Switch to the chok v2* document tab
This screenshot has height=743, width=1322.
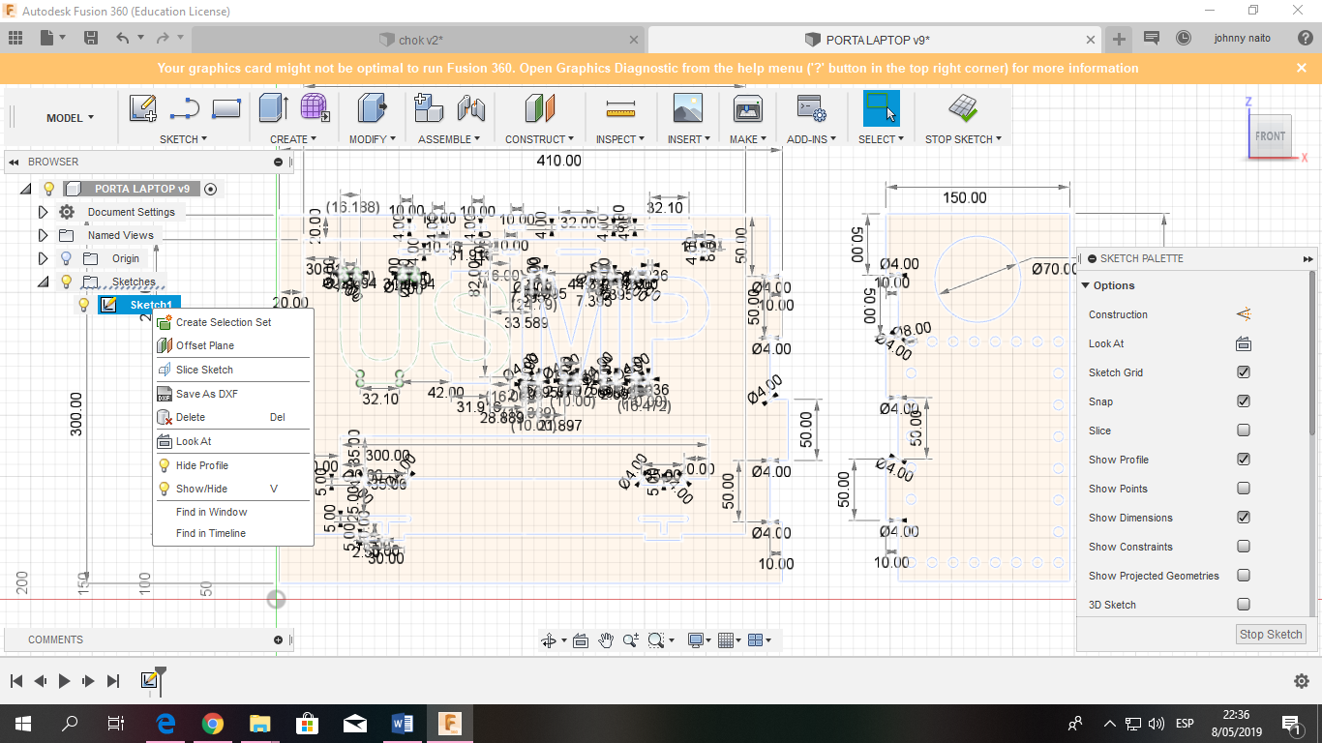click(418, 40)
